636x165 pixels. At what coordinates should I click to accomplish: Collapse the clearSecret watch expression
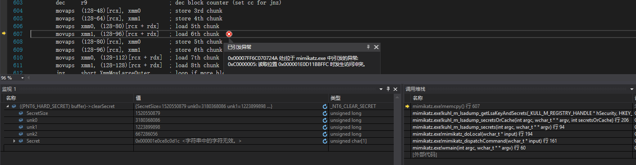7,106
